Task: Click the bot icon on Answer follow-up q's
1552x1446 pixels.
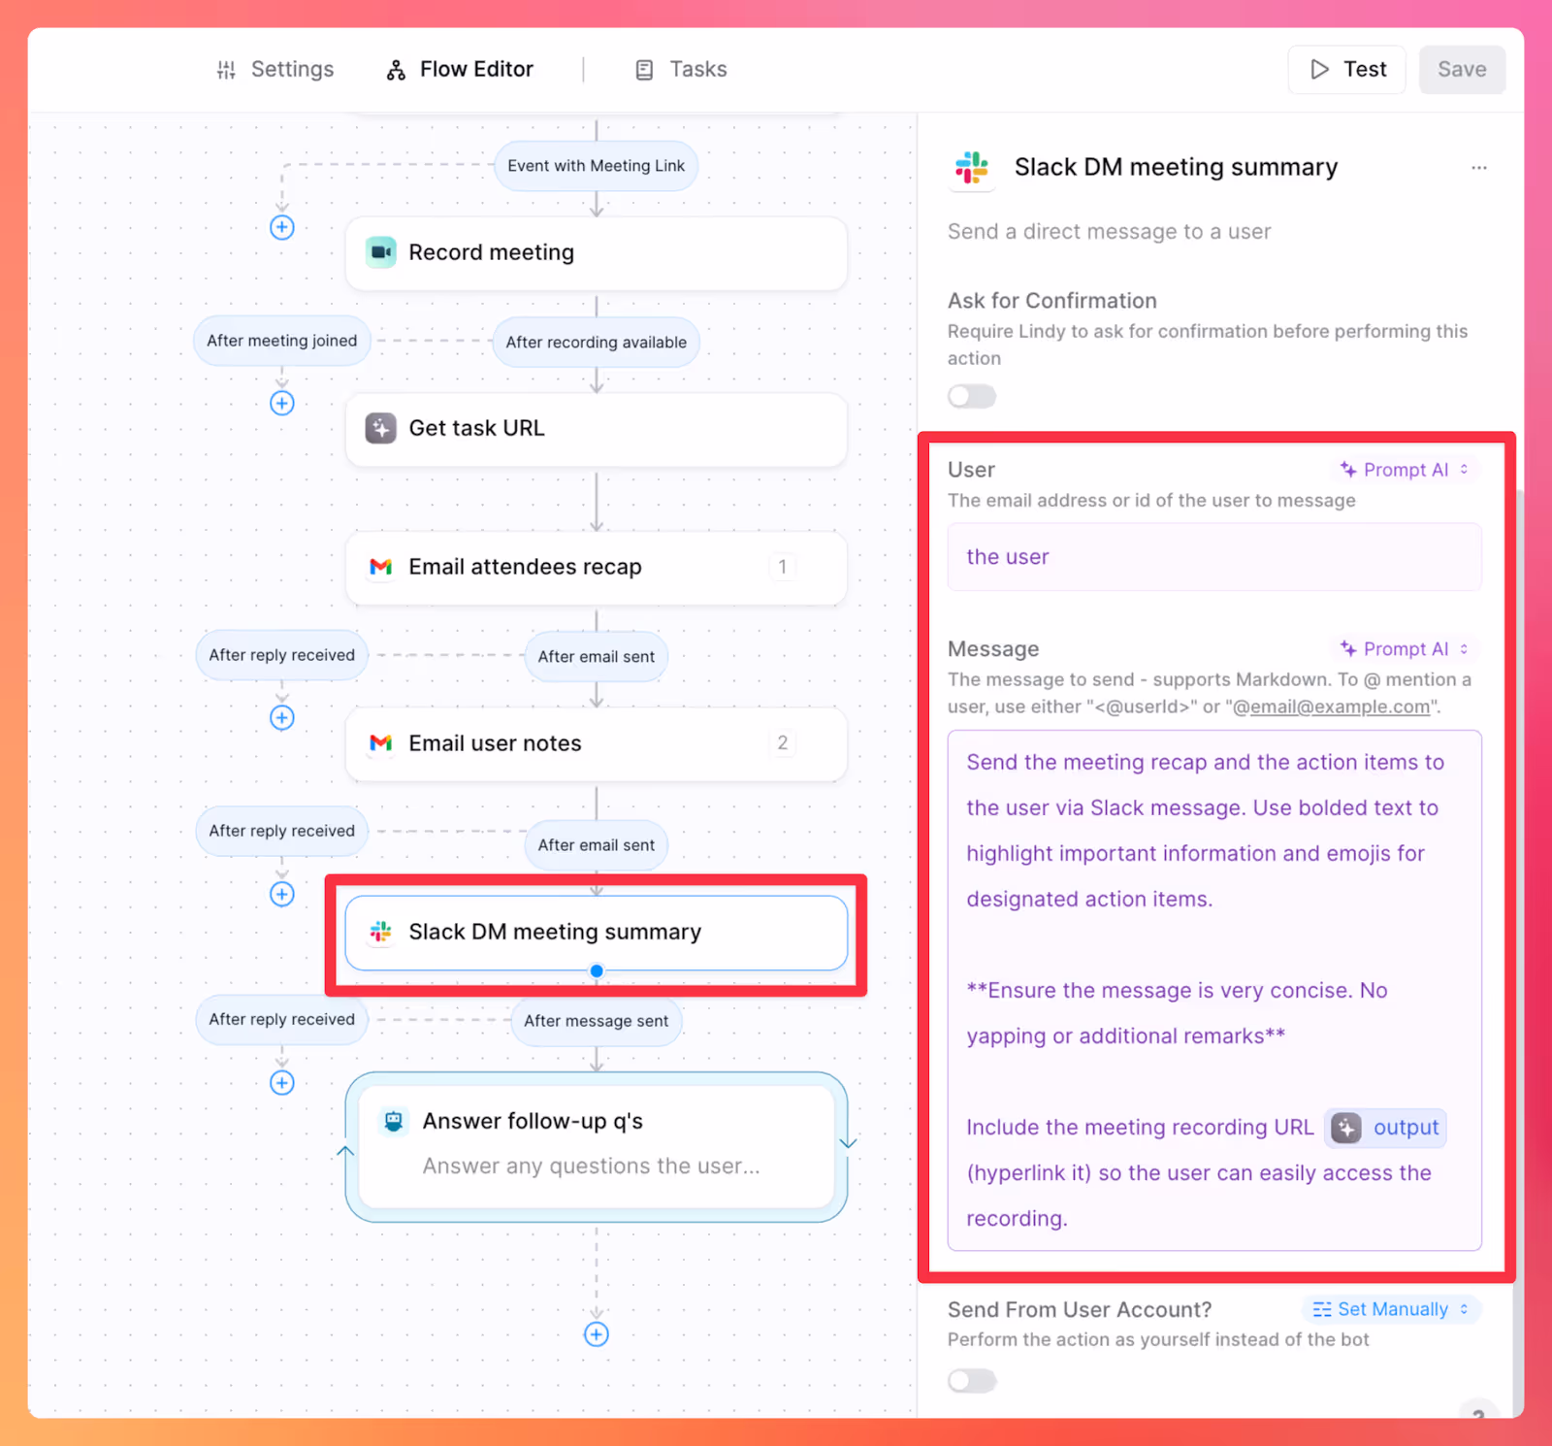Action: [393, 1121]
